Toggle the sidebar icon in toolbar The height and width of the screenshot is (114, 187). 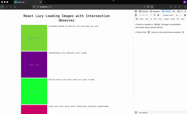click(x=175, y=7)
